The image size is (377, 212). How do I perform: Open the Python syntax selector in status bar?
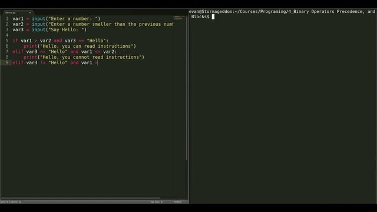(178, 202)
